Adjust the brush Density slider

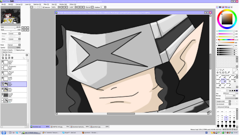pos(232,99)
